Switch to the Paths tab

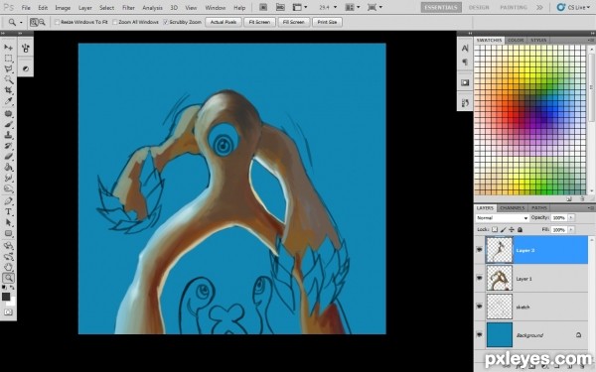(539, 208)
